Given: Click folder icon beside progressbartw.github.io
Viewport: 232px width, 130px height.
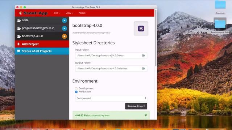Looking at the screenshot, I should (19, 29).
